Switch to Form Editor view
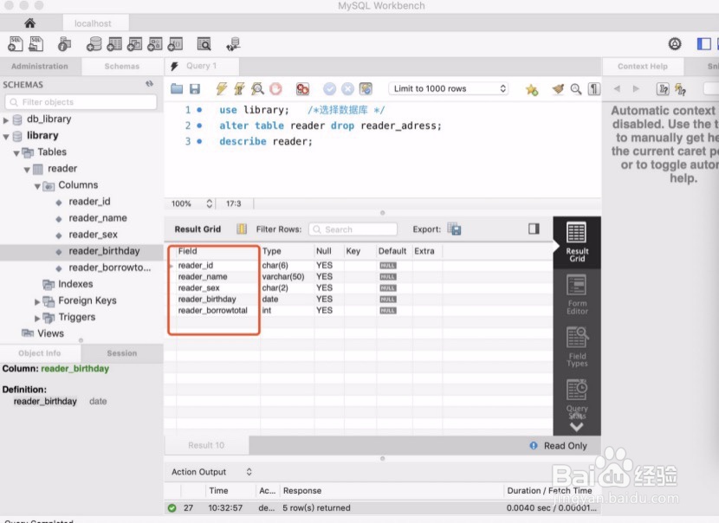The height and width of the screenshot is (523, 719). tap(576, 294)
